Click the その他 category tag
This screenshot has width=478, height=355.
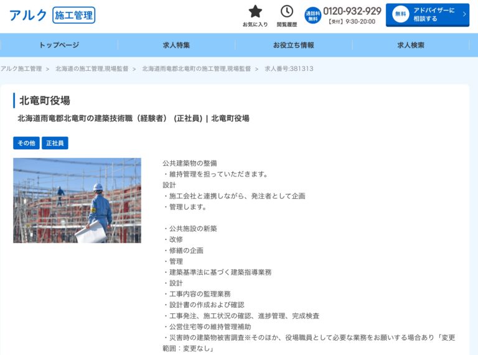pos(26,143)
